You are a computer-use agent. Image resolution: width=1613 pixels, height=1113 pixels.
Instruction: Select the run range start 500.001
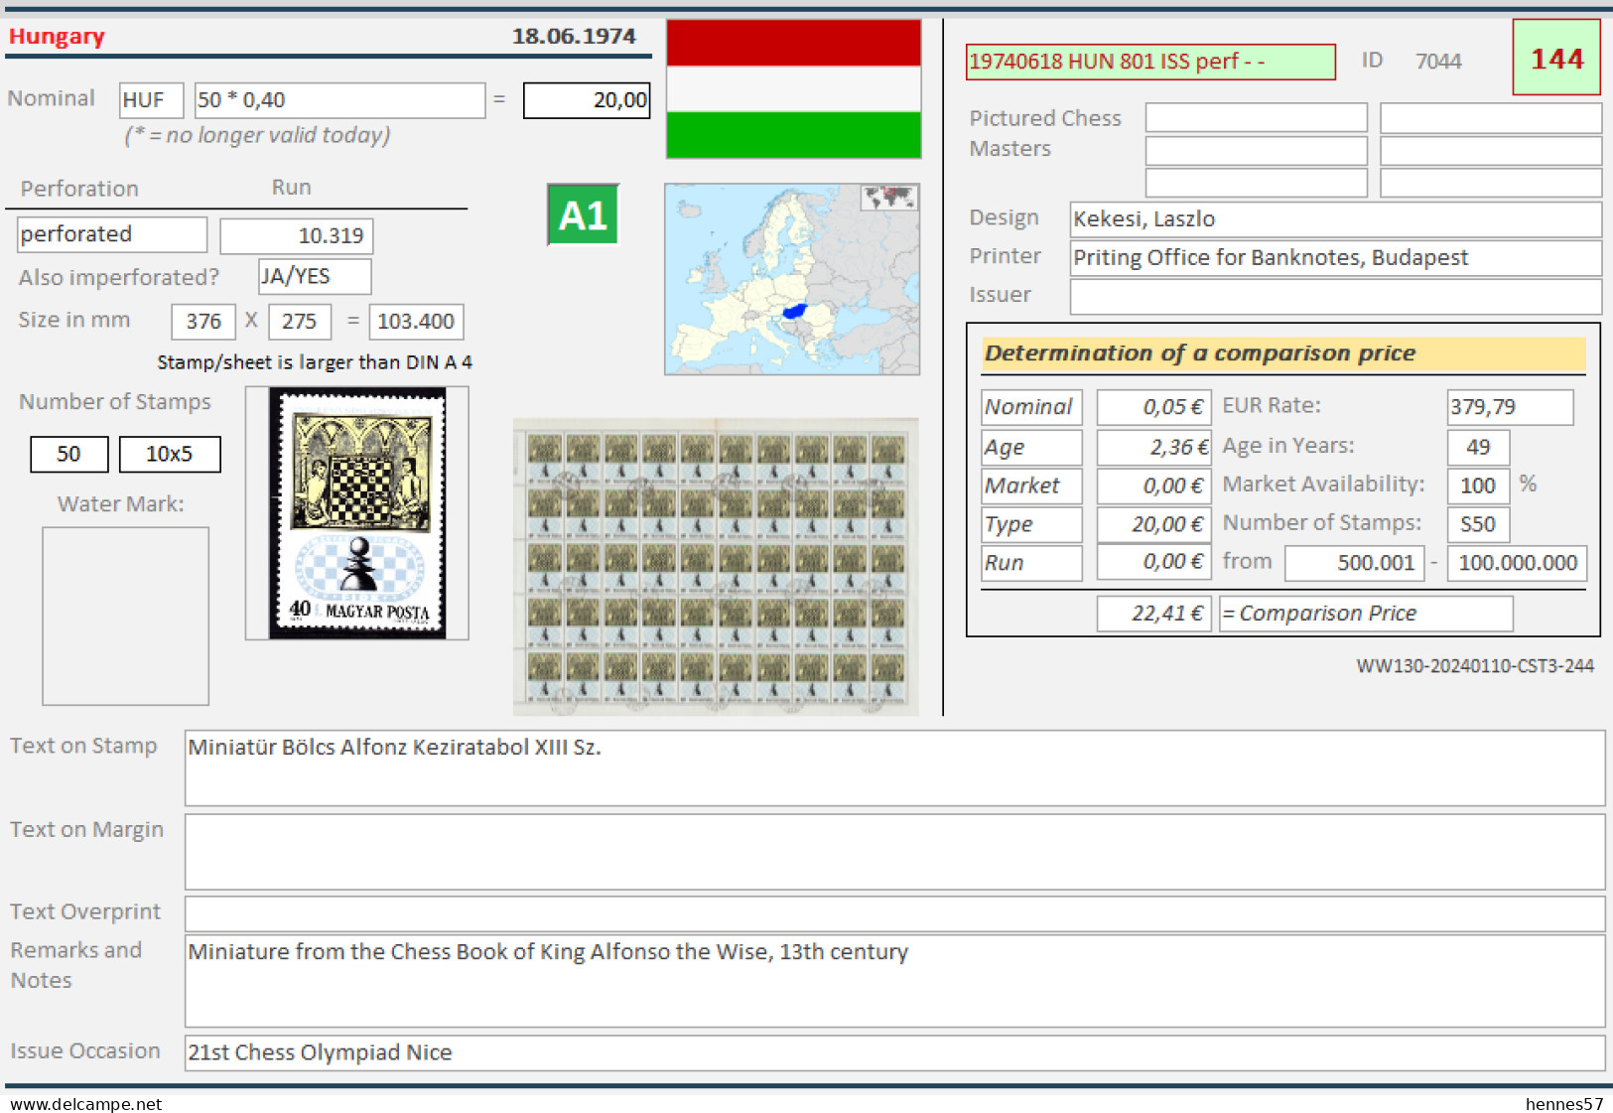click(1355, 563)
